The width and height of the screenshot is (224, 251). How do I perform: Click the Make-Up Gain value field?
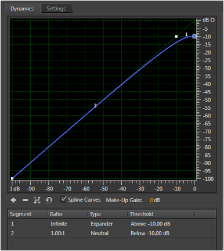(x=151, y=200)
